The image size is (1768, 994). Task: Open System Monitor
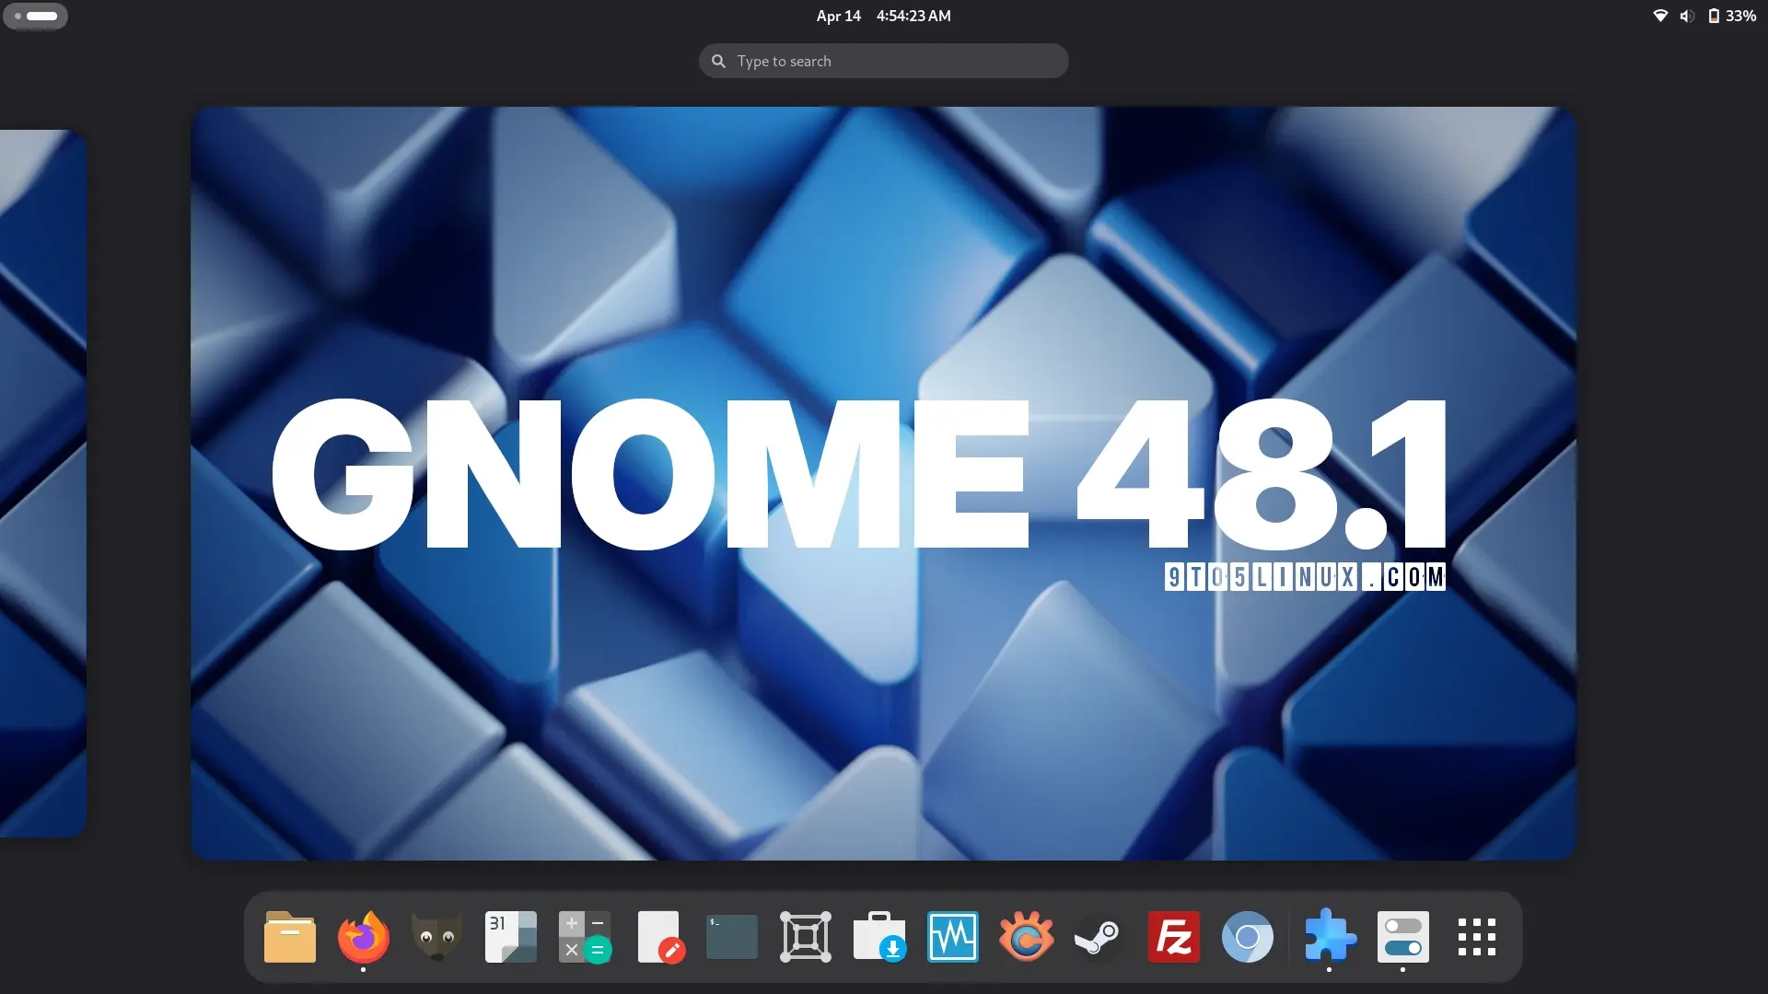952,937
